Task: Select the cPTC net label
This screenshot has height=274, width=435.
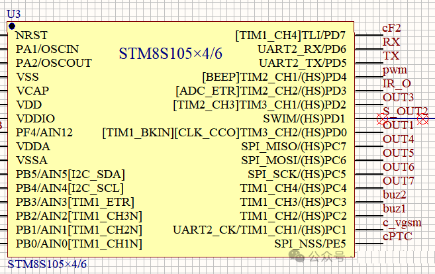Action: tap(397, 237)
